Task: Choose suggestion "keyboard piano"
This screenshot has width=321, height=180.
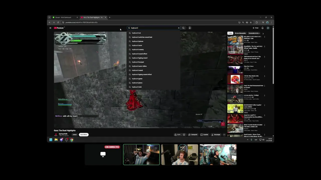Action: tap(153, 83)
